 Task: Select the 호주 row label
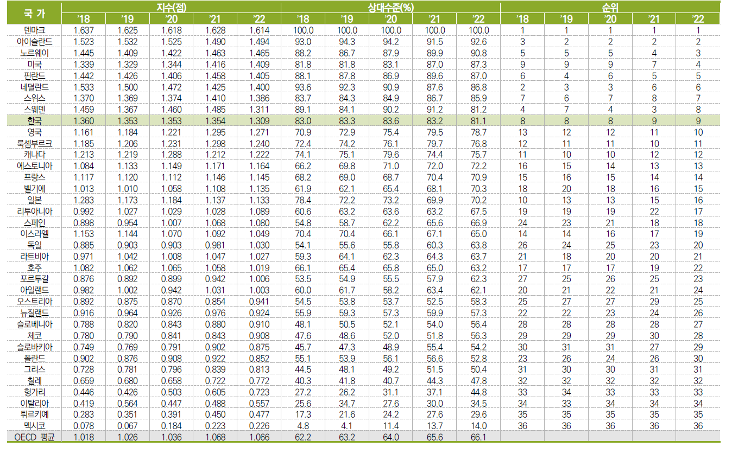pyautogui.click(x=35, y=267)
